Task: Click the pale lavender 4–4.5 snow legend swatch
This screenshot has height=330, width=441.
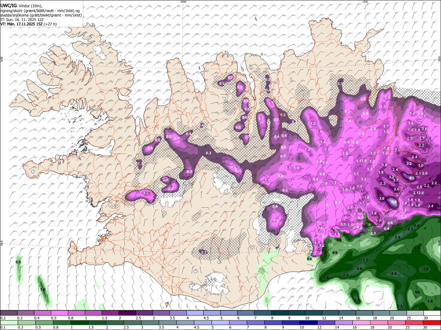Action: pos(195,313)
